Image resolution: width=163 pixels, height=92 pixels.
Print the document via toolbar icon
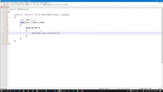click(x=13, y=5)
